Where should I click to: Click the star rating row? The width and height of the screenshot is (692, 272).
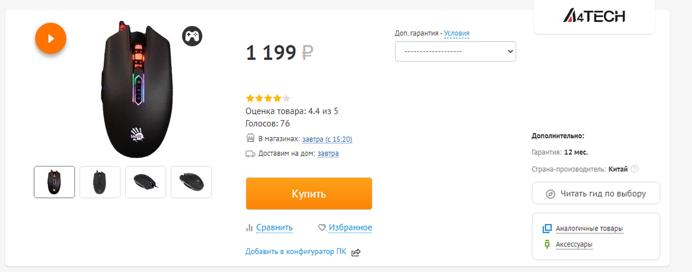(268, 98)
